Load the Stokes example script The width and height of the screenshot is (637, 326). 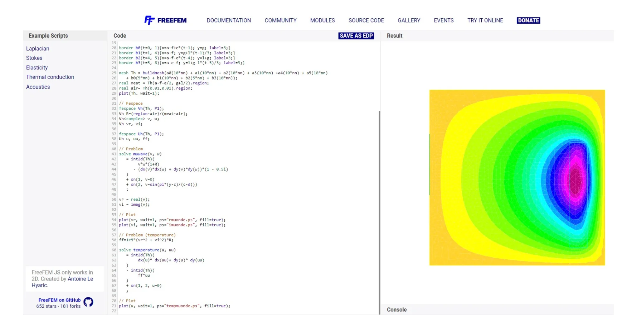click(x=34, y=58)
